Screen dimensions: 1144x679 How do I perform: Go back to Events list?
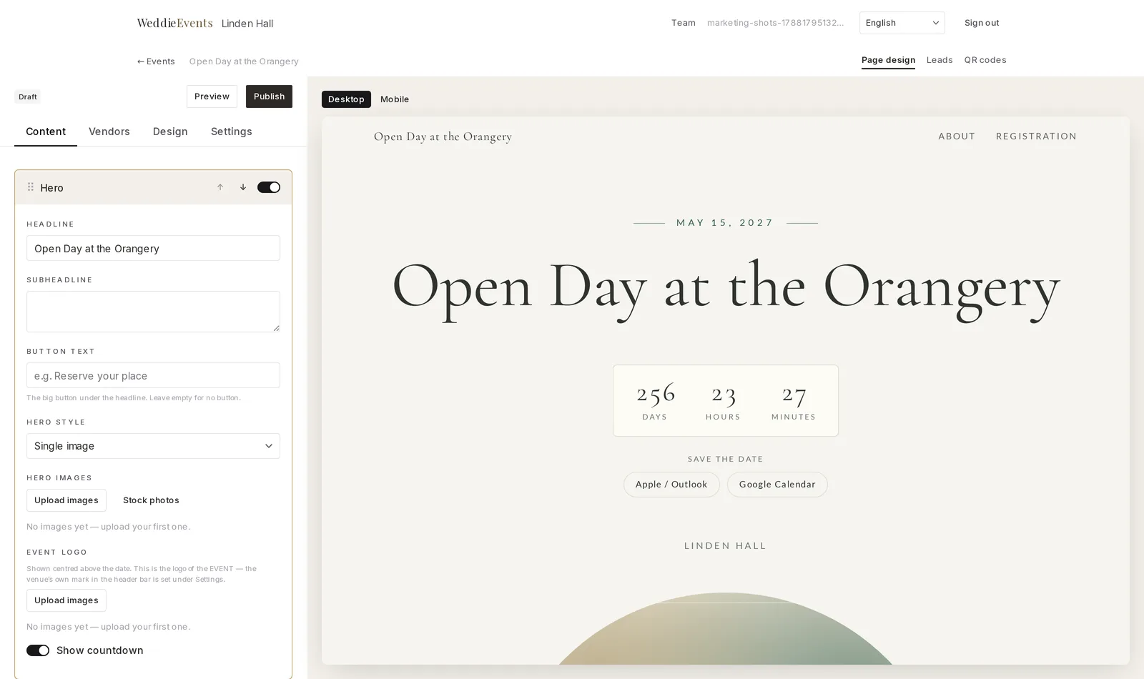156,61
